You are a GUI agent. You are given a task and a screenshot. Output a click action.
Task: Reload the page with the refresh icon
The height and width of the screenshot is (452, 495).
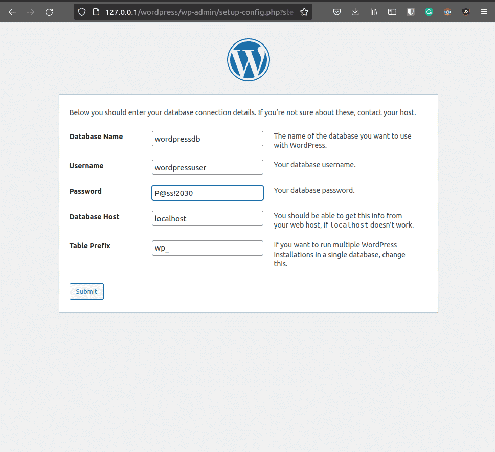click(x=49, y=12)
